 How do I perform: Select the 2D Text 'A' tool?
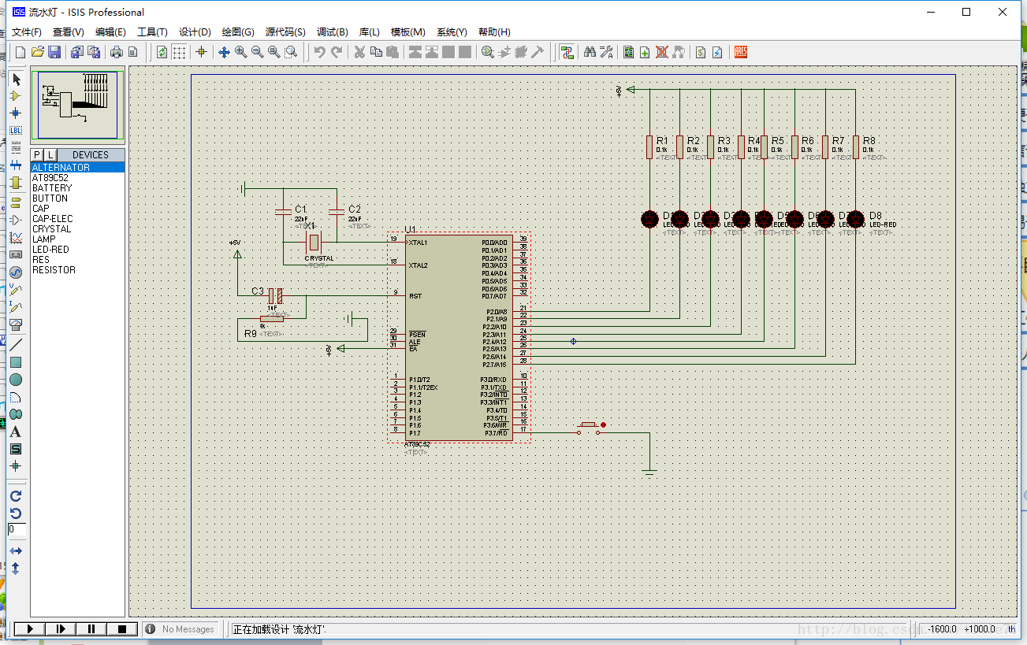click(x=16, y=432)
